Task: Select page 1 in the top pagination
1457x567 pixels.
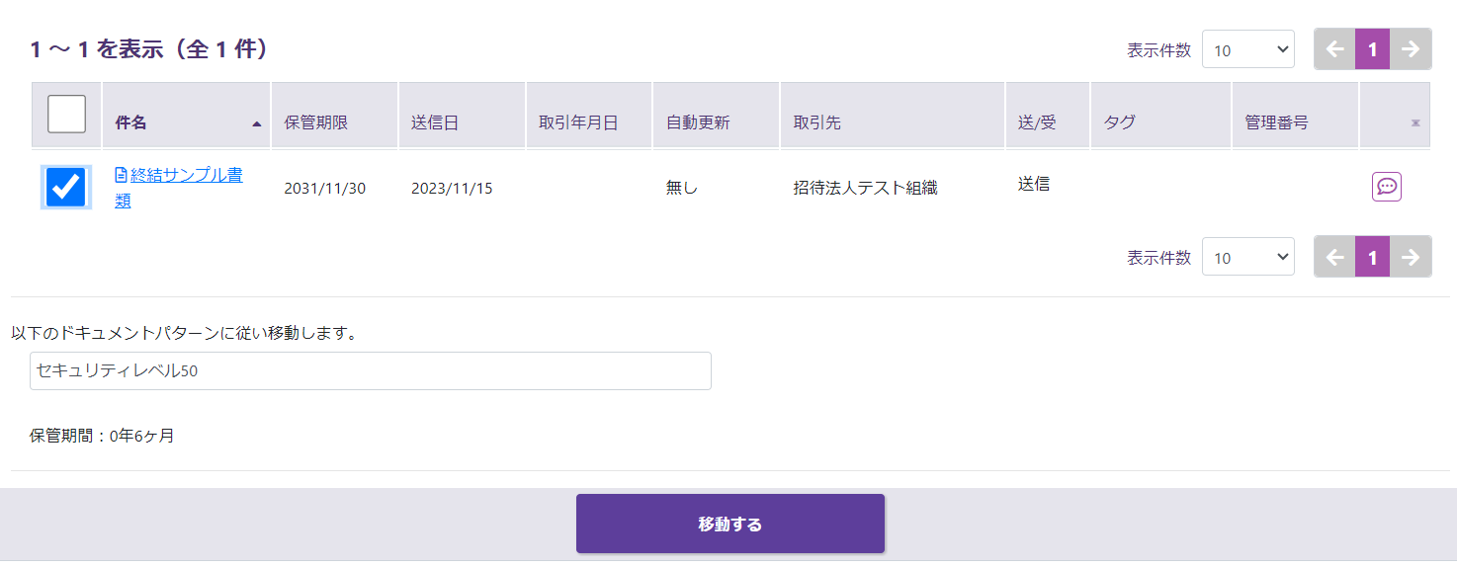Action: [1372, 49]
